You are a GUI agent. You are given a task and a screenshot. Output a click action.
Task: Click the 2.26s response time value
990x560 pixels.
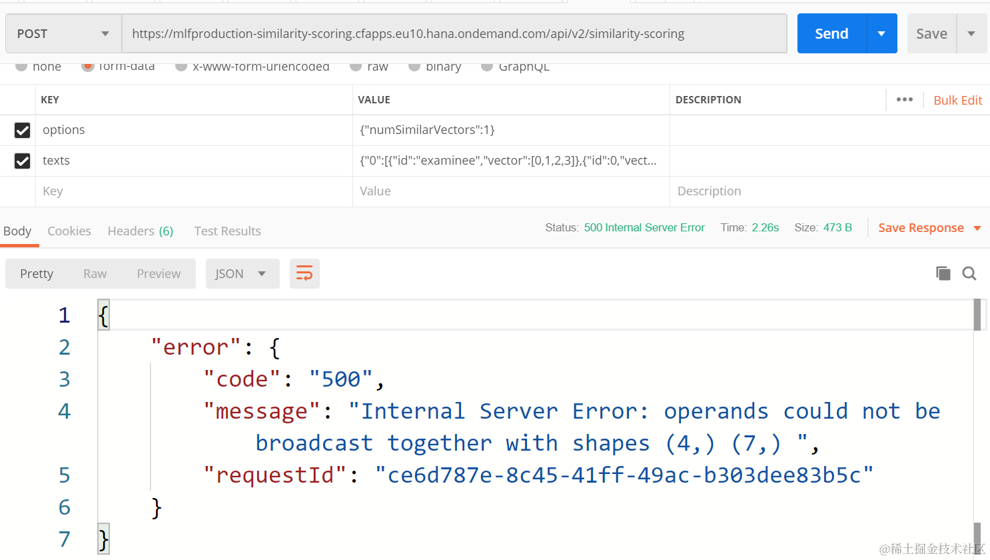[x=765, y=228]
